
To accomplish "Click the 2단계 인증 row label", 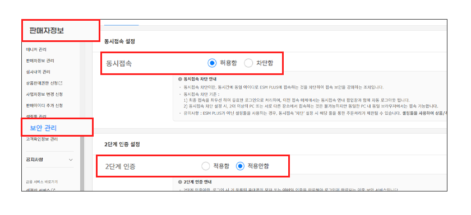I will point(121,166).
